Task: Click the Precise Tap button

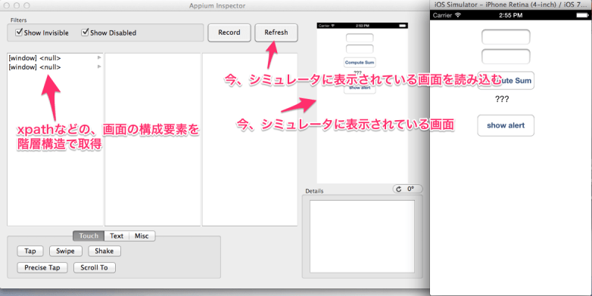Action: (x=42, y=268)
